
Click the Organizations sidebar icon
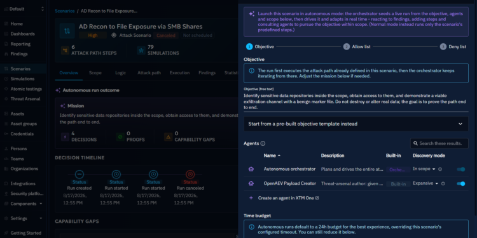tap(6, 169)
